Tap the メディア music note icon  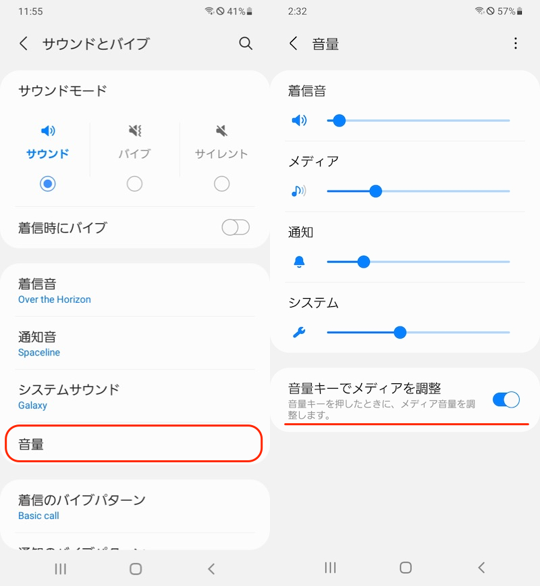298,191
